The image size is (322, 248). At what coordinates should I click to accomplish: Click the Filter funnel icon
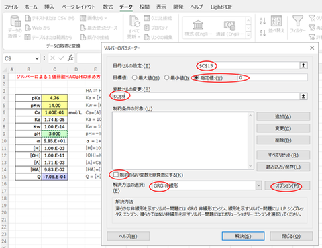click(298, 21)
